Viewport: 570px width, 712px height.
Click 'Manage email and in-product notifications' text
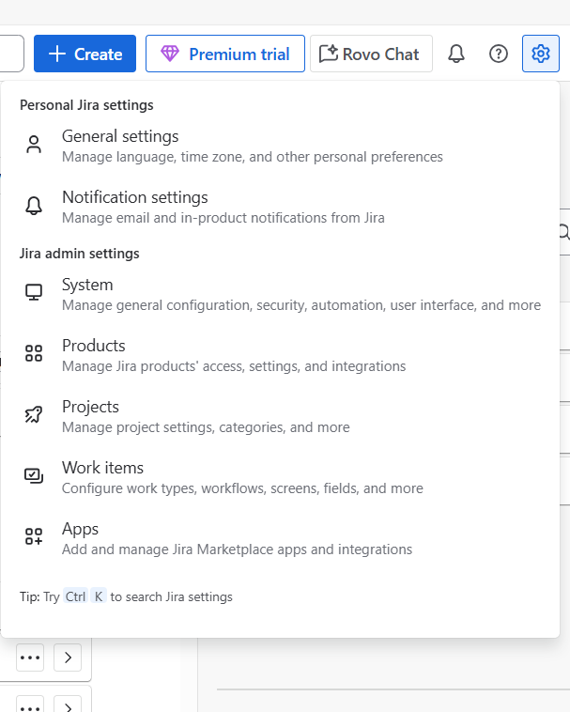coord(223,218)
